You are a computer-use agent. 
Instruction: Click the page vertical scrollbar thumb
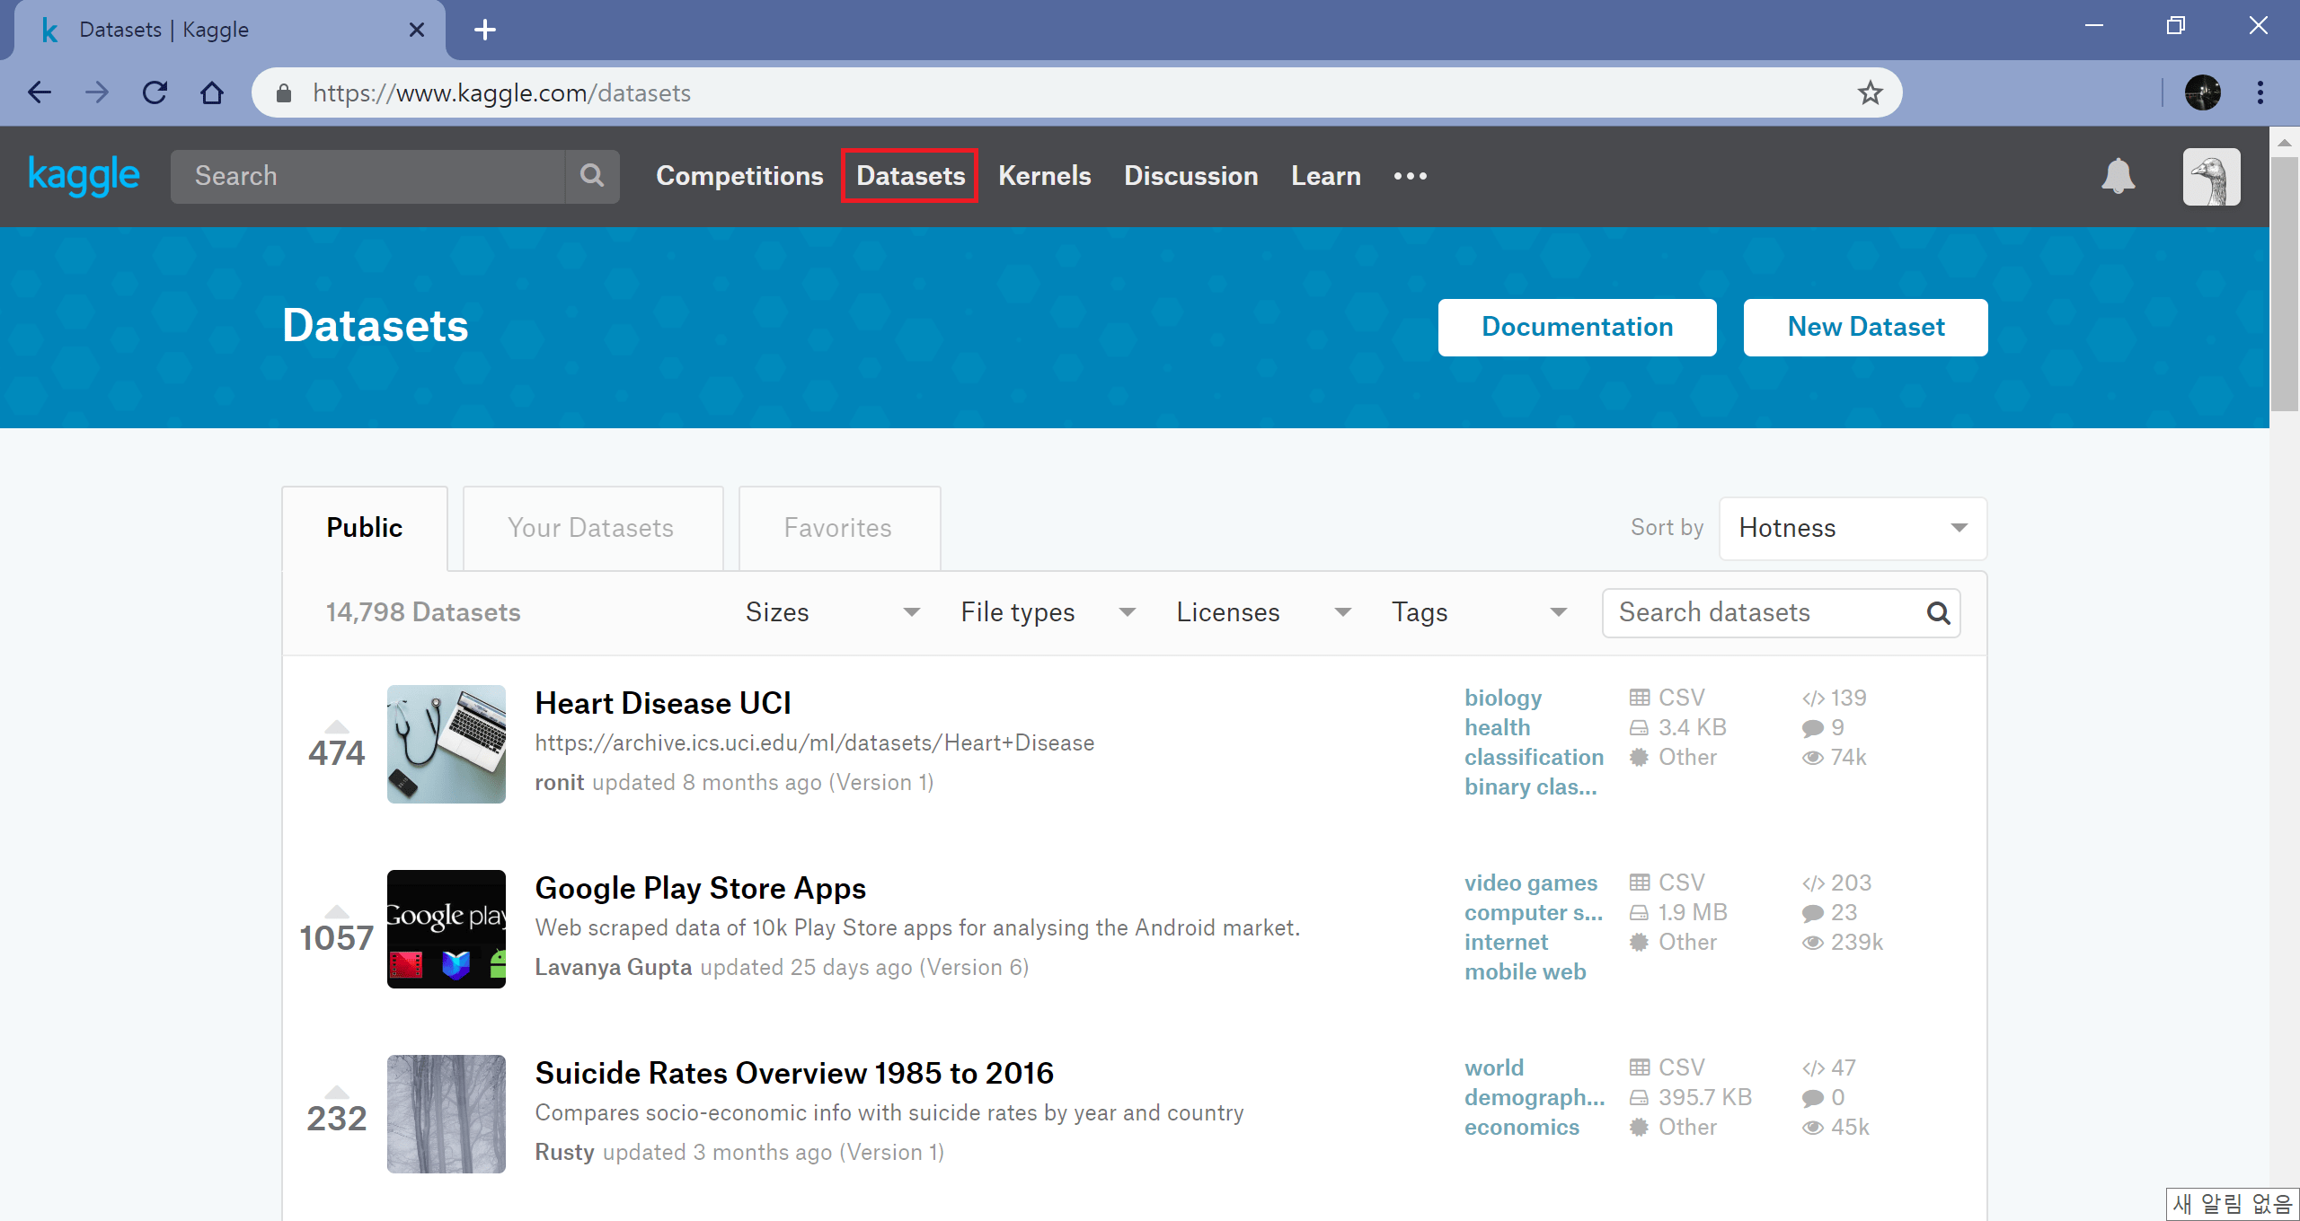(x=2283, y=284)
